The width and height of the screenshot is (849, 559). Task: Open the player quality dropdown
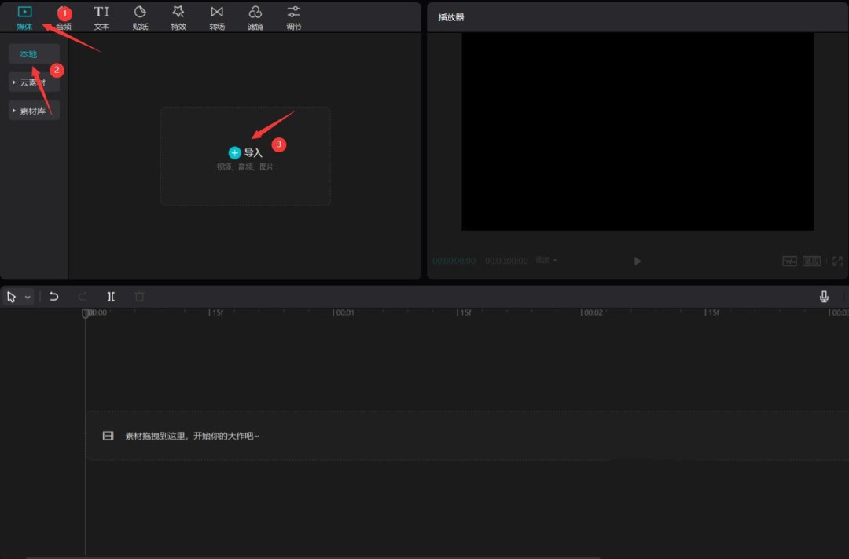tap(546, 261)
